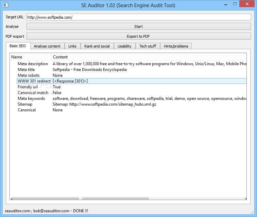Click the Start button to analyse
This screenshot has width=257, height=217.
138,26
